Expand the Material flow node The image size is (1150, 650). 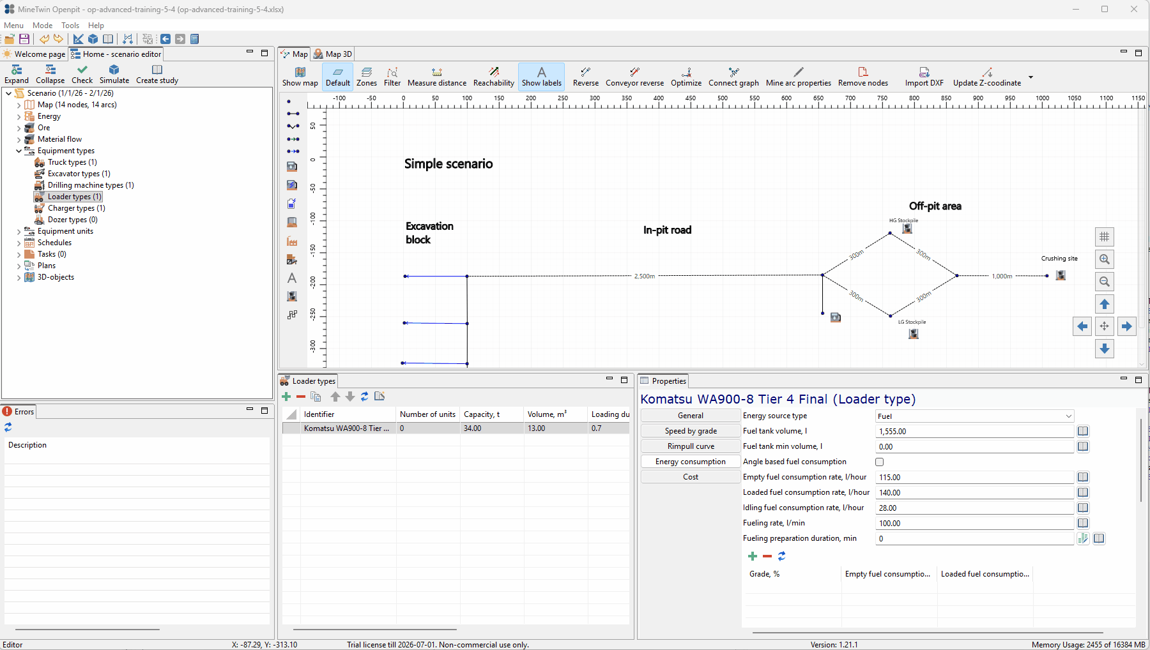coord(19,139)
